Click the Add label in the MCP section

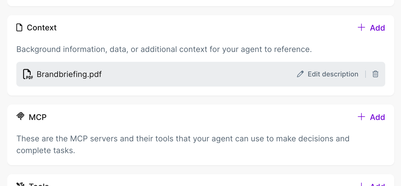(x=377, y=117)
